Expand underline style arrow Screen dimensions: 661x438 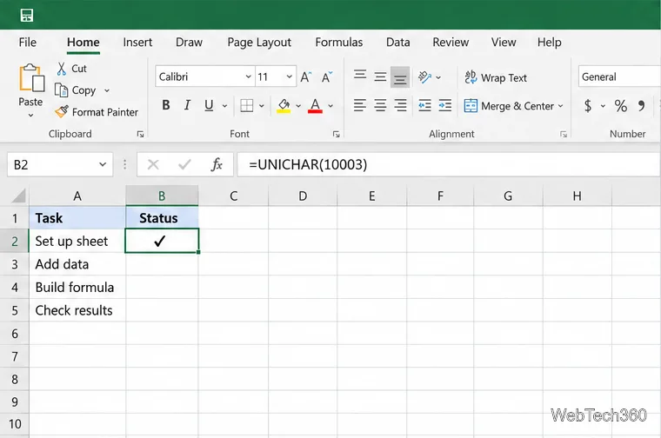click(224, 106)
